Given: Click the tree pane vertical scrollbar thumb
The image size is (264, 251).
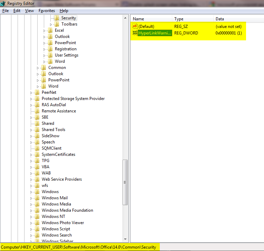Looking at the screenshot, I should point(125,182).
